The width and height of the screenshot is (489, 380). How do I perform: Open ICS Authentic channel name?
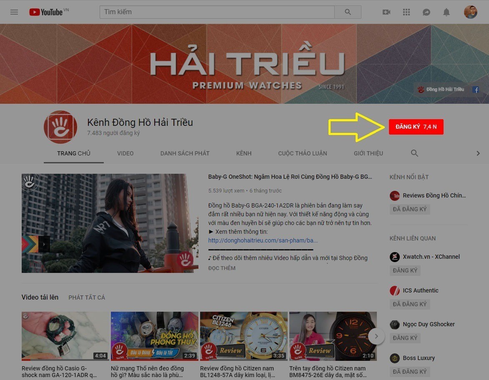[x=420, y=290]
